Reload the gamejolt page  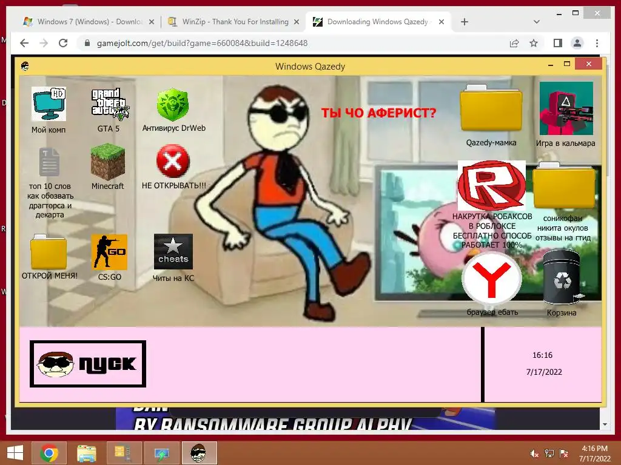pos(63,43)
